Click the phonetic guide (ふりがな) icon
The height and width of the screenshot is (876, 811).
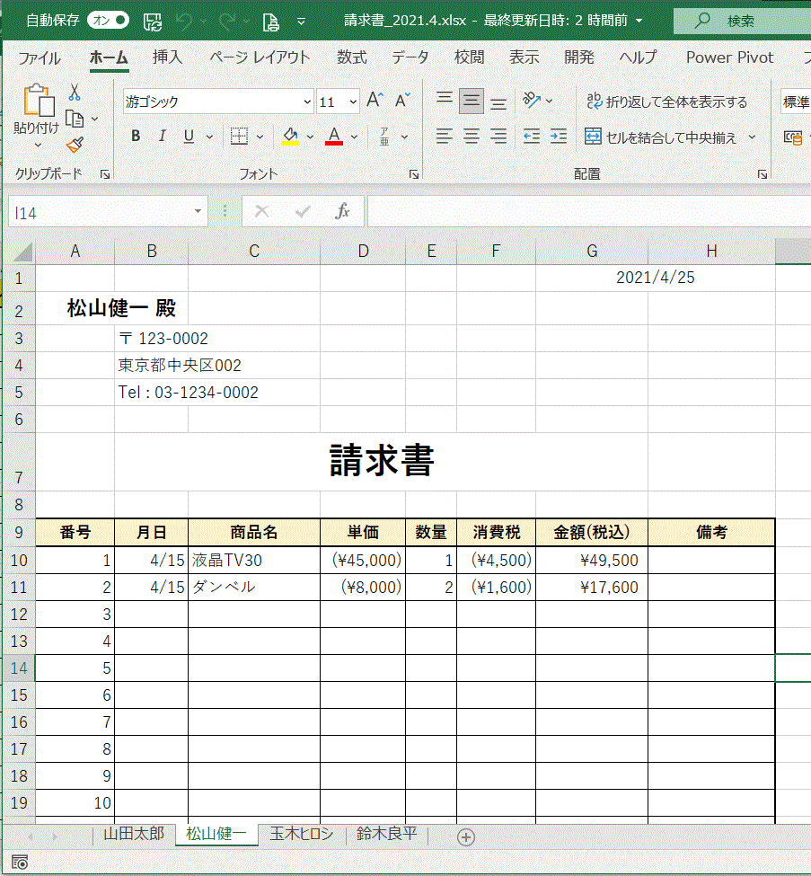384,137
